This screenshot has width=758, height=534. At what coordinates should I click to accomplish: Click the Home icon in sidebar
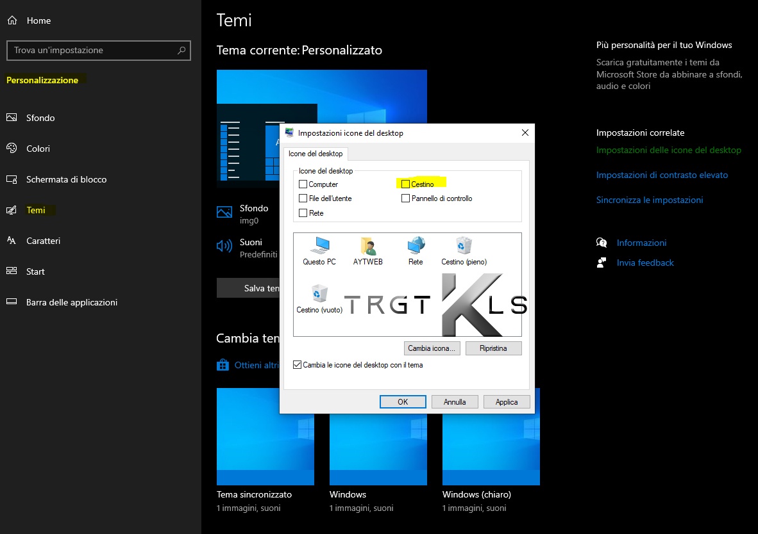click(12, 20)
